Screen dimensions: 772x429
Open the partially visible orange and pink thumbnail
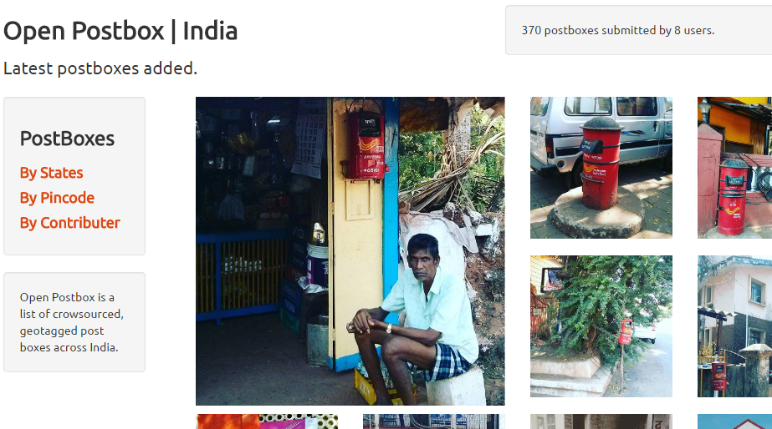click(268, 421)
